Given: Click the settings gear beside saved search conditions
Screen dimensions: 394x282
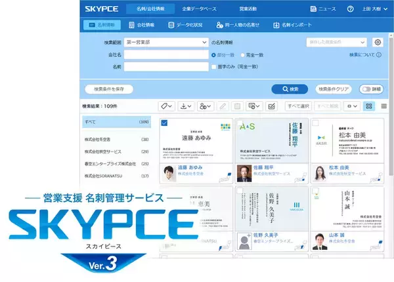Looking at the screenshot, I should pos(377,42).
